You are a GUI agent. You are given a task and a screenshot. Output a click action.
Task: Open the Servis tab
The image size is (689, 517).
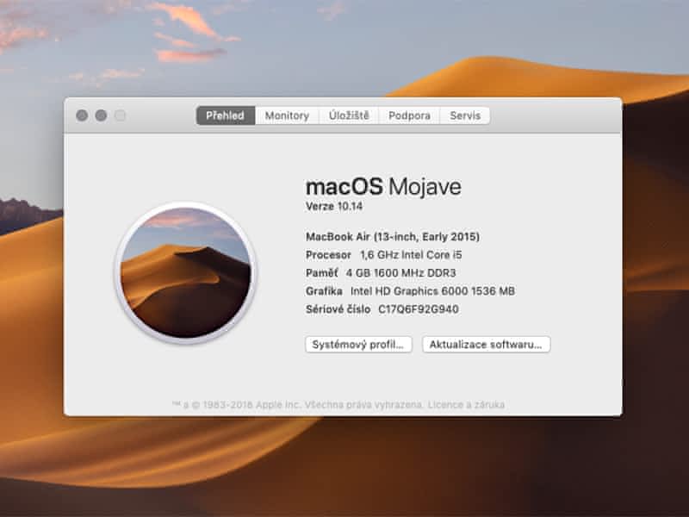465,115
